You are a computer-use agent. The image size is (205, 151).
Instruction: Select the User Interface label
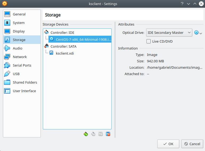pyautogui.click(x=24, y=91)
